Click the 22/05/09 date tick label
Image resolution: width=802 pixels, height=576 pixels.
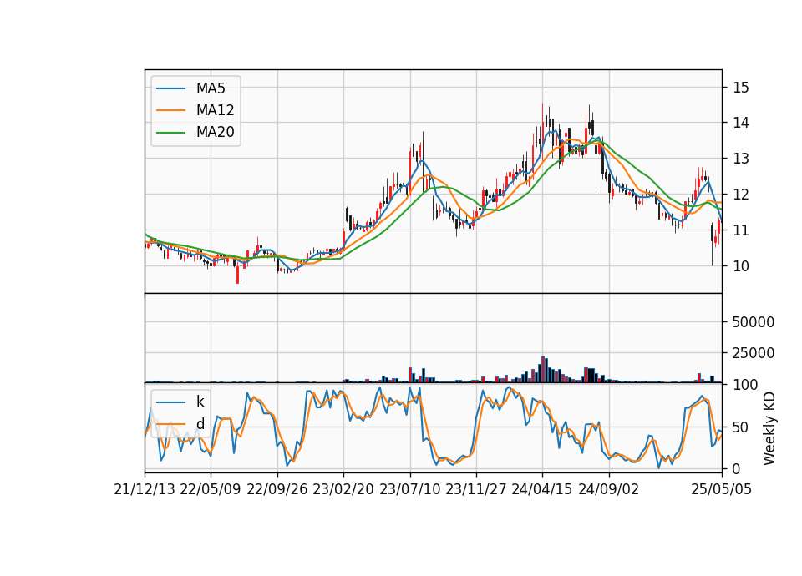pyautogui.click(x=211, y=490)
